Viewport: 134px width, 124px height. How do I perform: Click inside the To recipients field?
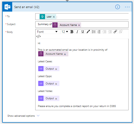point(92,17)
